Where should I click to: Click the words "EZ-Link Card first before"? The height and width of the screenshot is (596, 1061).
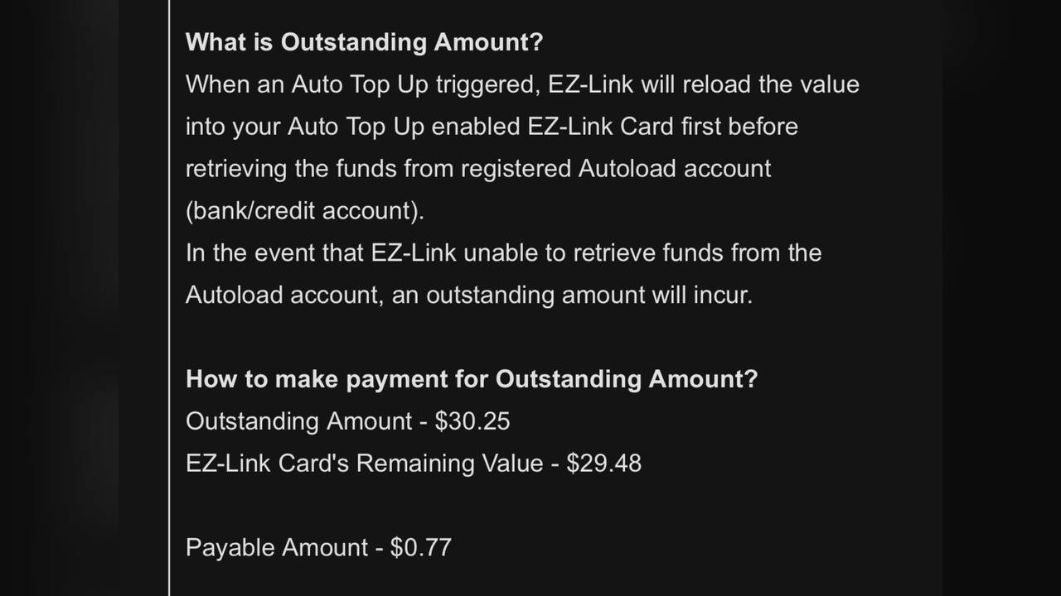point(663,127)
